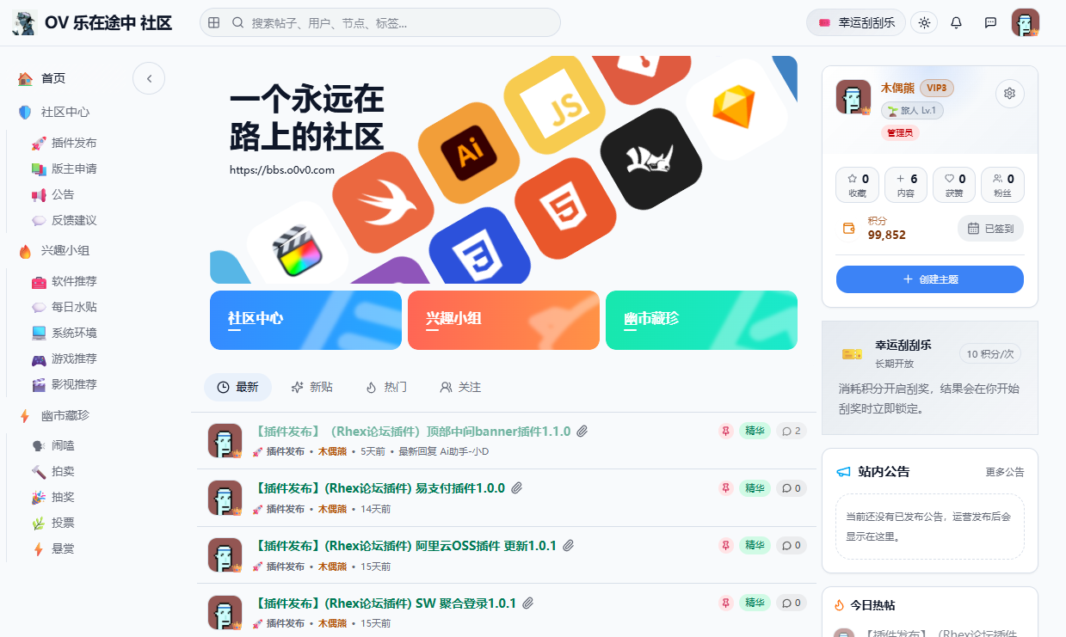View 获赞 count stat
The height and width of the screenshot is (637, 1066).
point(954,185)
